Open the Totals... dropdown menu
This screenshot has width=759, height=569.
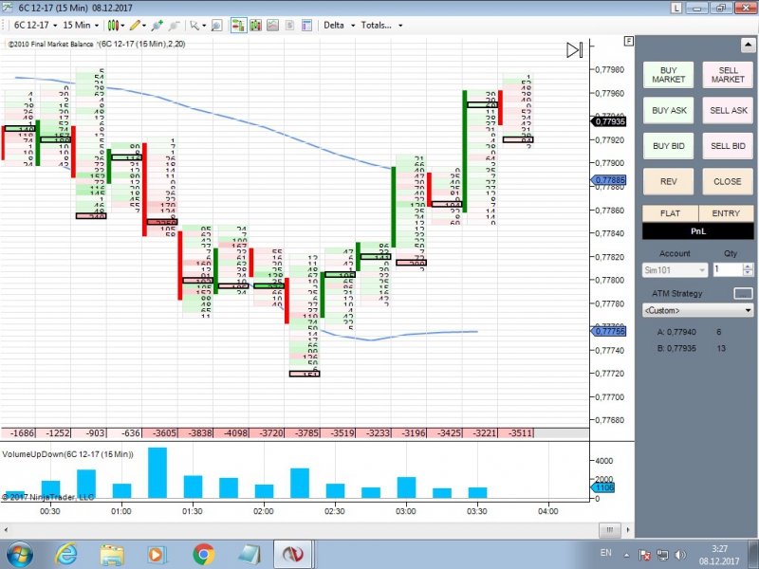[x=381, y=26]
